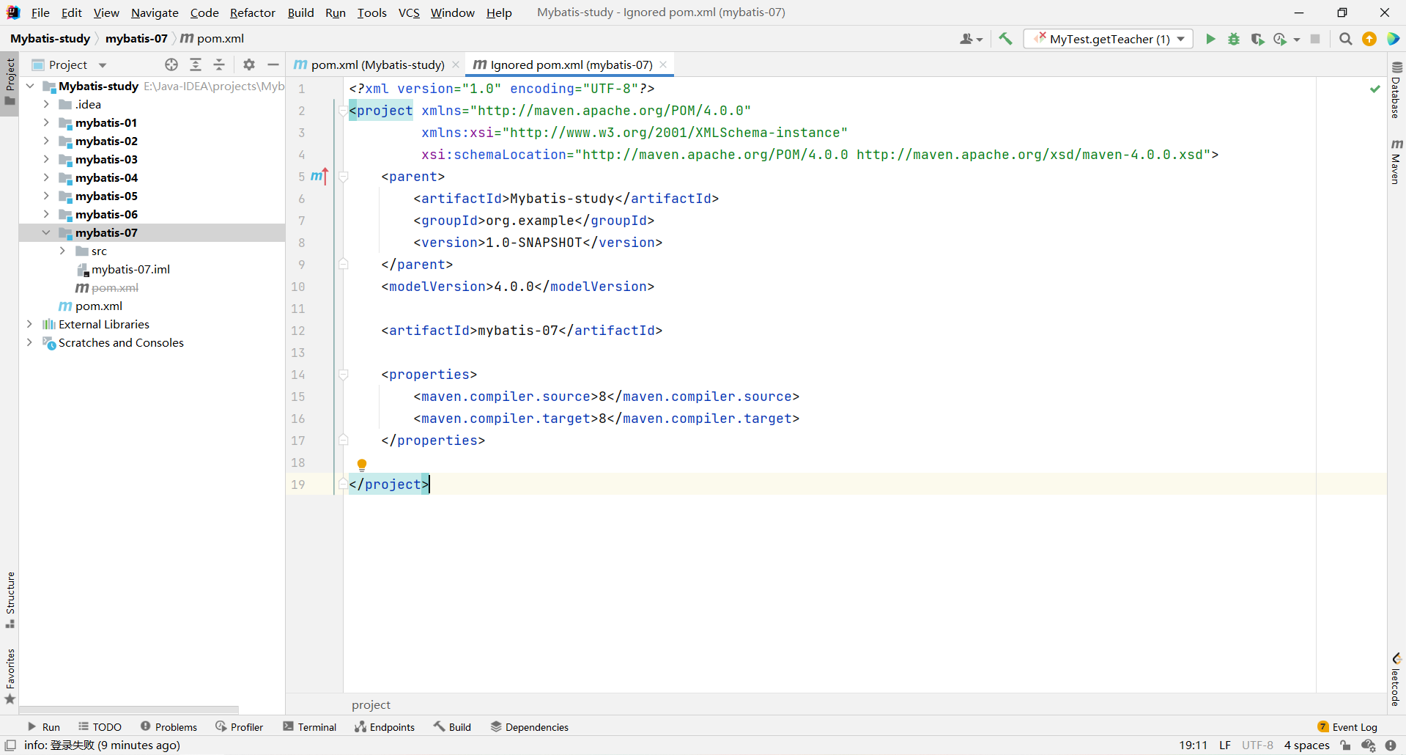1406x755 pixels.
Task: Expand Scratches and Consoles node
Action: 29,342
